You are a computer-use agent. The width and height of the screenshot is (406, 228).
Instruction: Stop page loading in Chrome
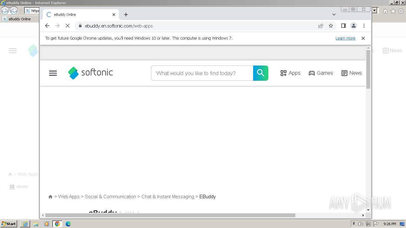(x=68, y=26)
